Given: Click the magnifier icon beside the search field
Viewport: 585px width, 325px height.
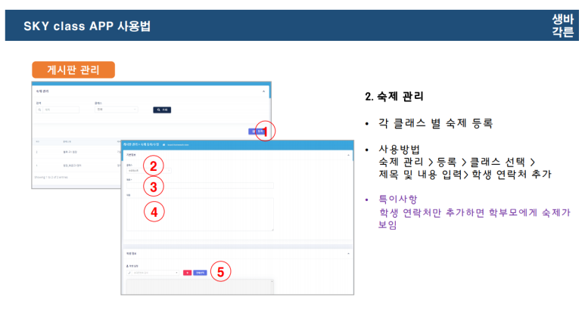Looking at the screenshot, I should (39, 110).
